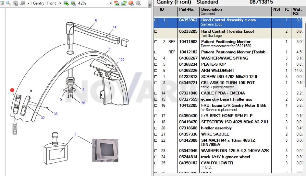The image size is (306, 176).
Task: Select the 'SCREW ISO 4762-M6x20-12.9' row
Action: tap(229, 77)
